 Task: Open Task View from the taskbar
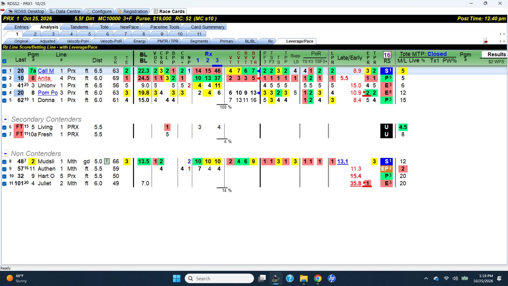click(x=262, y=279)
